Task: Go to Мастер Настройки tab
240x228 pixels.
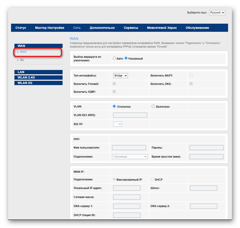Action: 50,28
